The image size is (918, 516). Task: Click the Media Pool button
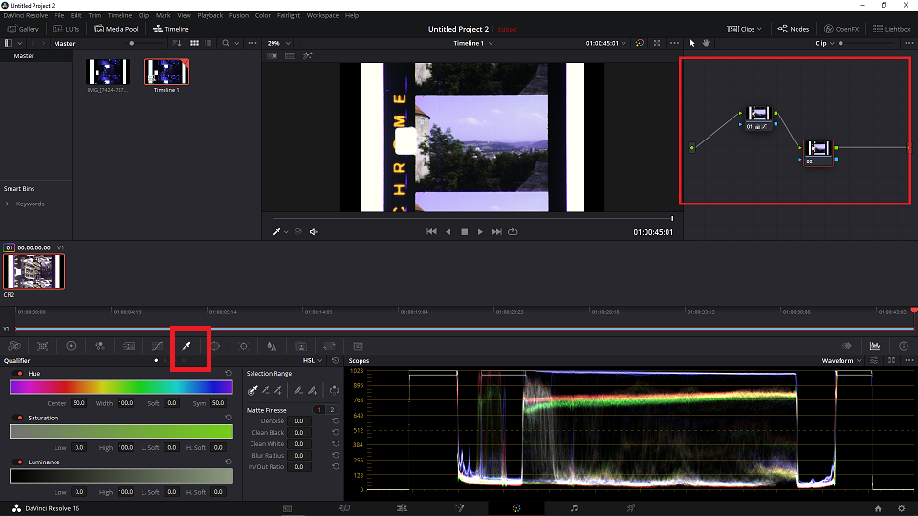(116, 29)
